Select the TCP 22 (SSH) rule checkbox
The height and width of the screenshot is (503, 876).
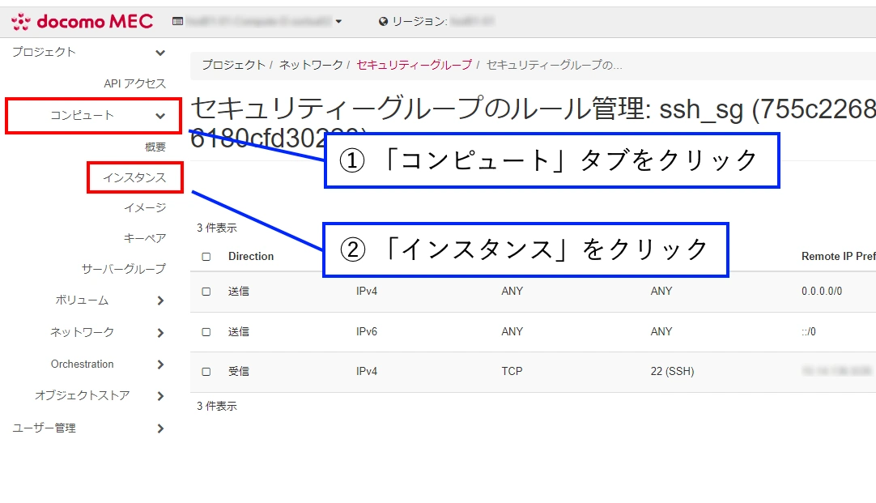tap(206, 372)
